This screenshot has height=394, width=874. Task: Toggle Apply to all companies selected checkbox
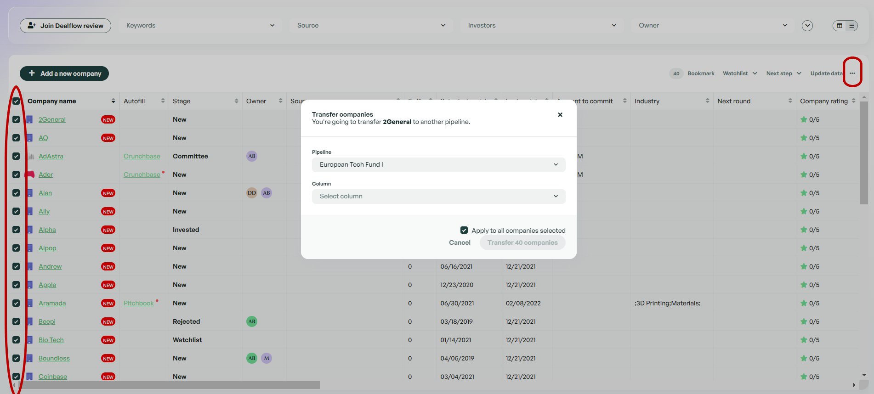pyautogui.click(x=464, y=230)
